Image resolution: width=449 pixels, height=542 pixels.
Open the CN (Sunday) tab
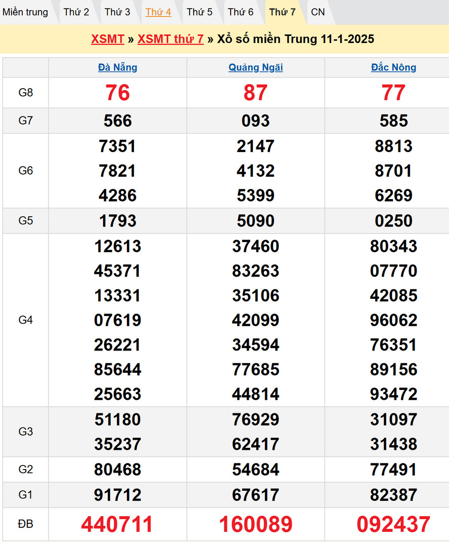318,12
